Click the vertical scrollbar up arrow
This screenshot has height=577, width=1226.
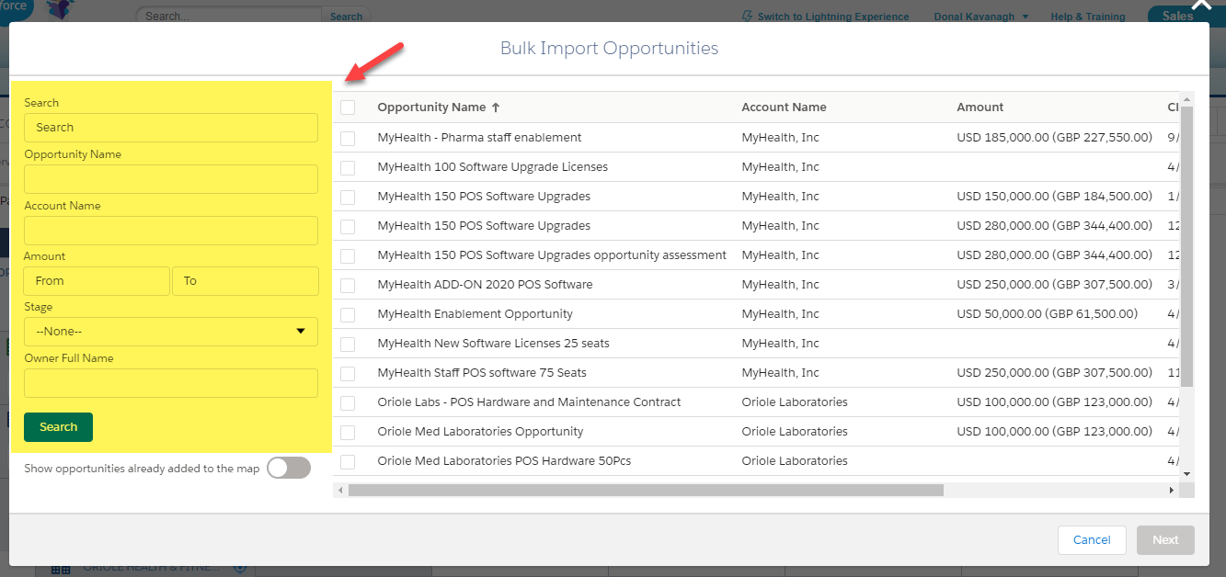(1186, 98)
